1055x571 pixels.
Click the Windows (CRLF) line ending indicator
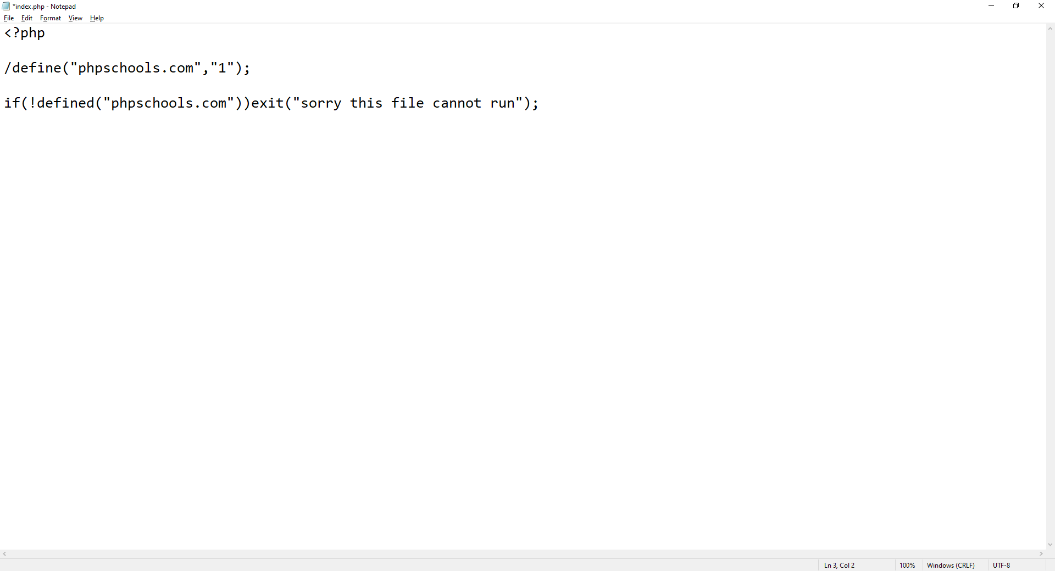[x=951, y=565]
